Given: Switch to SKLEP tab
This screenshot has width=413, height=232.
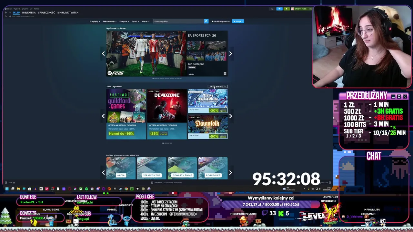Looking at the screenshot, I should pos(16,13).
